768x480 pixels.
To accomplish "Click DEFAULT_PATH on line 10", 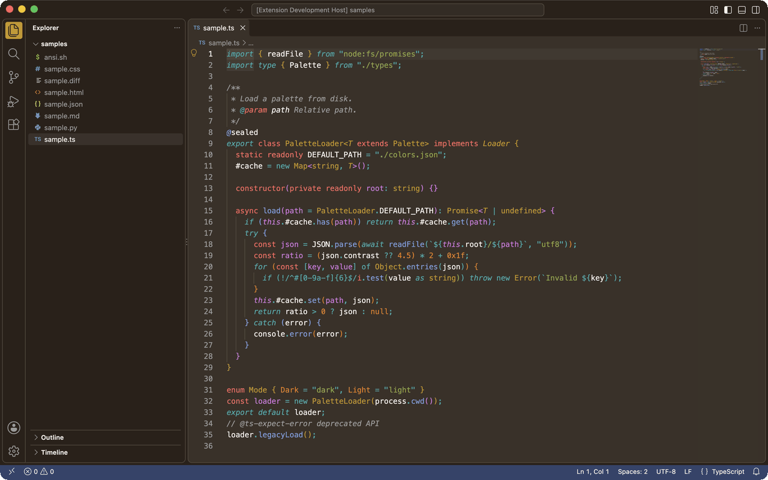I will 335,155.
